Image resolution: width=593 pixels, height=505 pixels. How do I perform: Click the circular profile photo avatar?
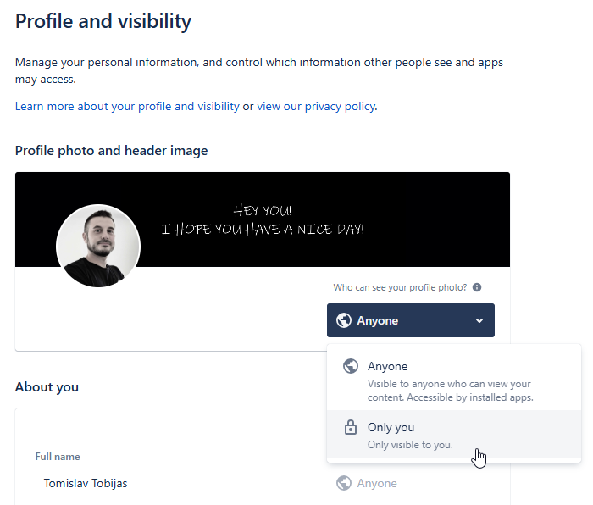pyautogui.click(x=98, y=246)
